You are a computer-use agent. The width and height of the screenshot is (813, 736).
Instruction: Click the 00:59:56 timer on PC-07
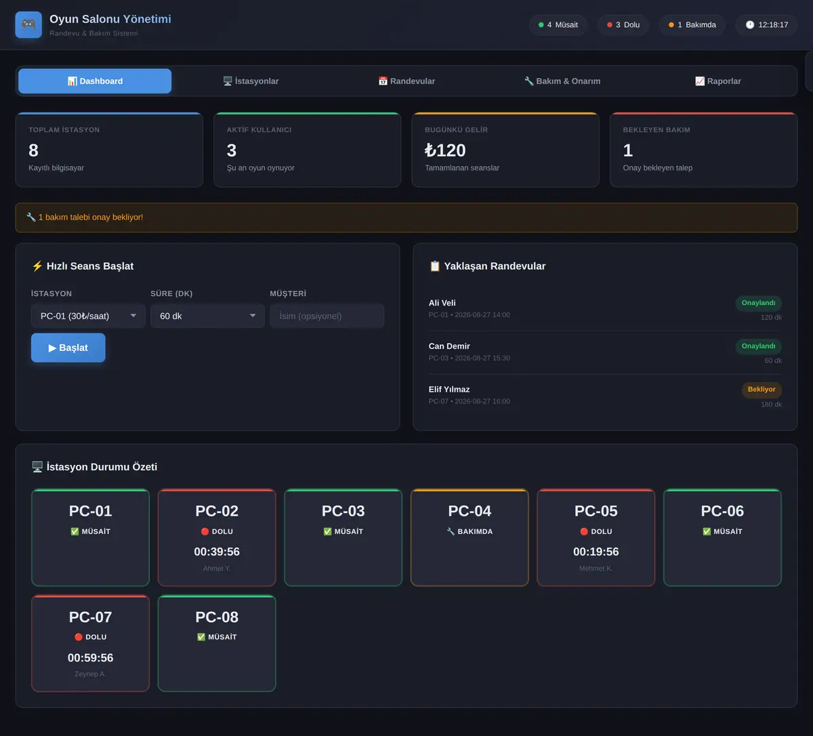point(90,658)
